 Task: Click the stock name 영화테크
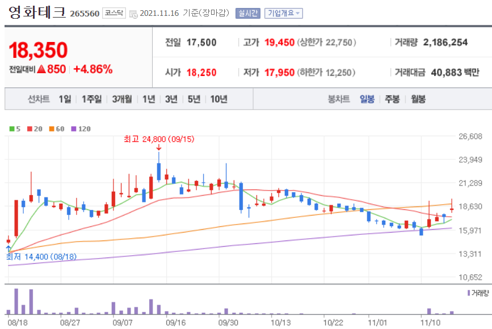coord(37,12)
